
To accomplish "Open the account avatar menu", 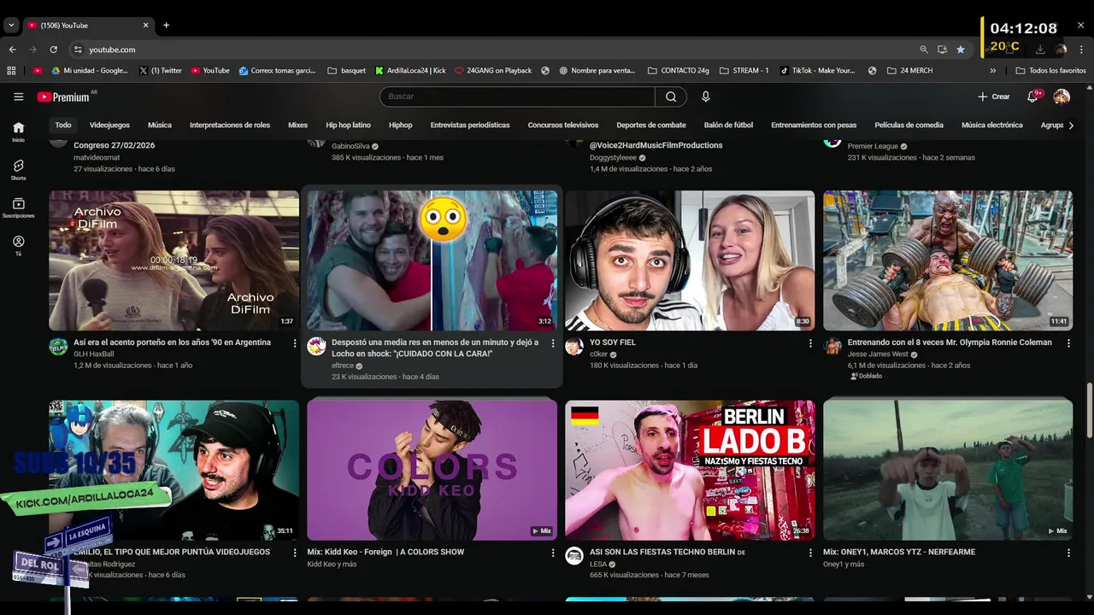I will 1062,97.
